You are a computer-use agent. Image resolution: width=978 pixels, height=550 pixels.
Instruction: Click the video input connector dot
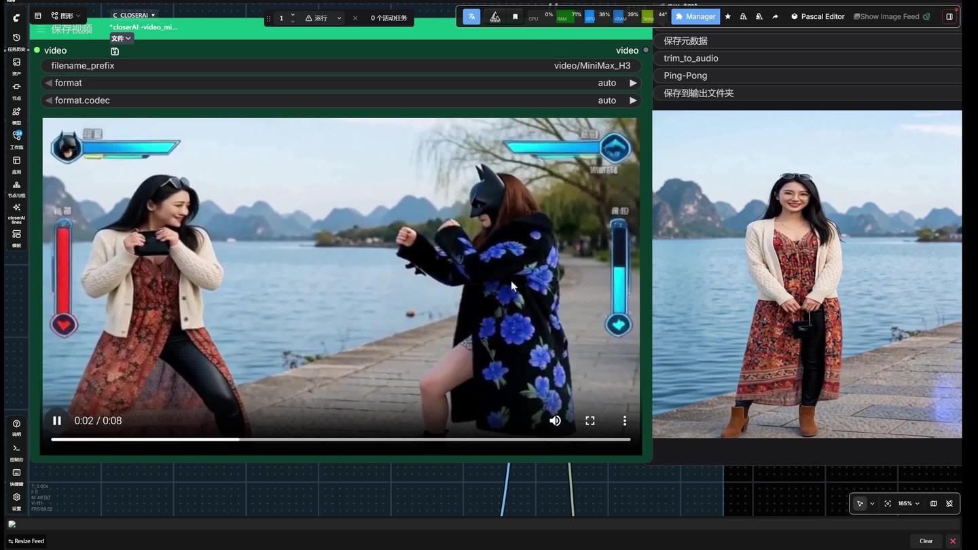[x=37, y=50]
